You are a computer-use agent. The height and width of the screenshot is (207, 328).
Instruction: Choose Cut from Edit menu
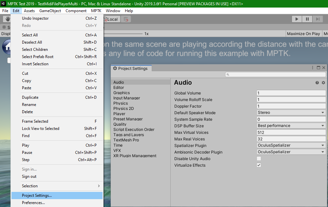point(57,73)
